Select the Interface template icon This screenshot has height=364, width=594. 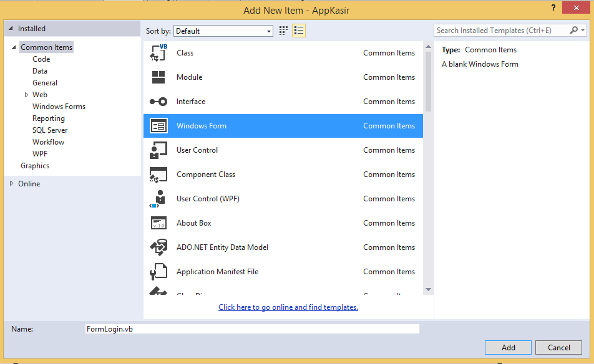click(x=158, y=102)
